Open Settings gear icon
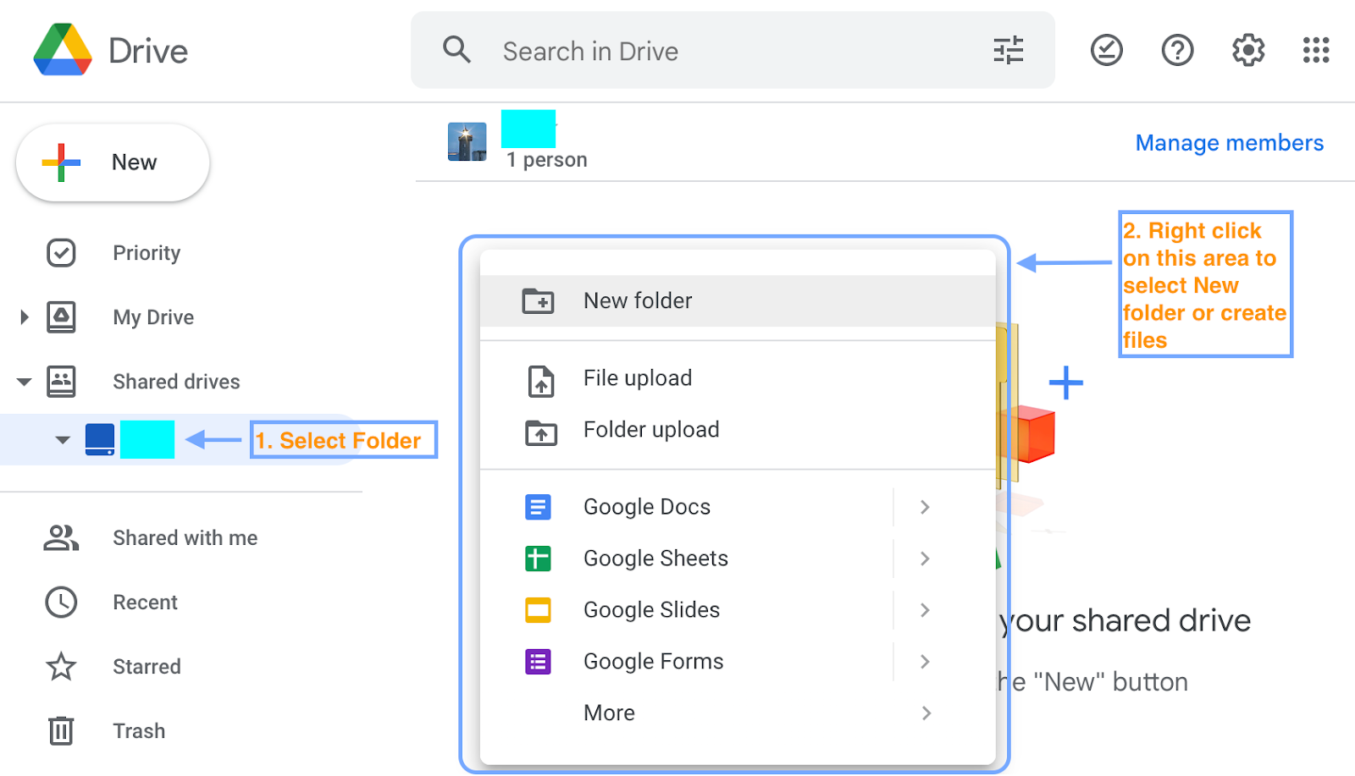The height and width of the screenshot is (776, 1355). point(1248,50)
